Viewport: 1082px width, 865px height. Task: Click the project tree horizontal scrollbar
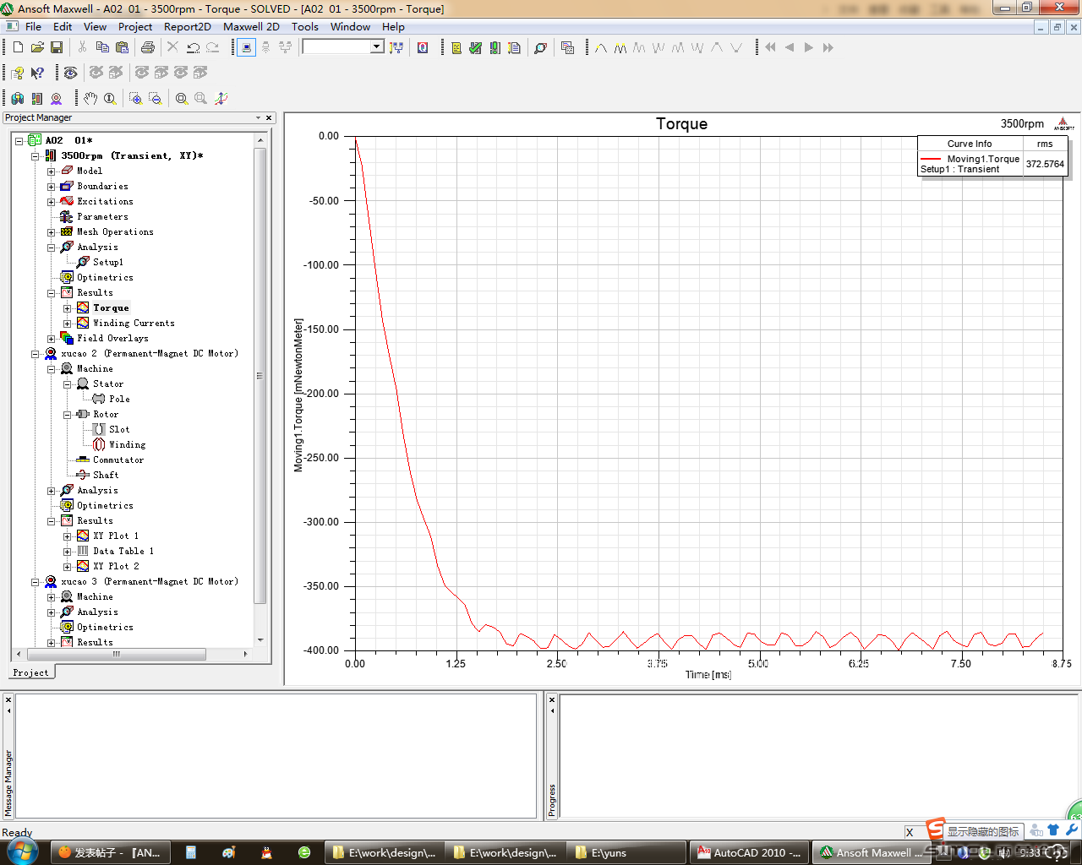click(116, 654)
